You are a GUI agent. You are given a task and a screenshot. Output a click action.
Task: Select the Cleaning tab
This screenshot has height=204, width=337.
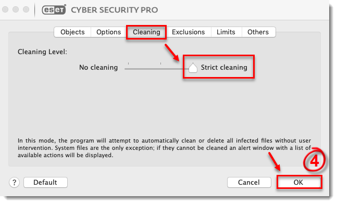click(146, 32)
